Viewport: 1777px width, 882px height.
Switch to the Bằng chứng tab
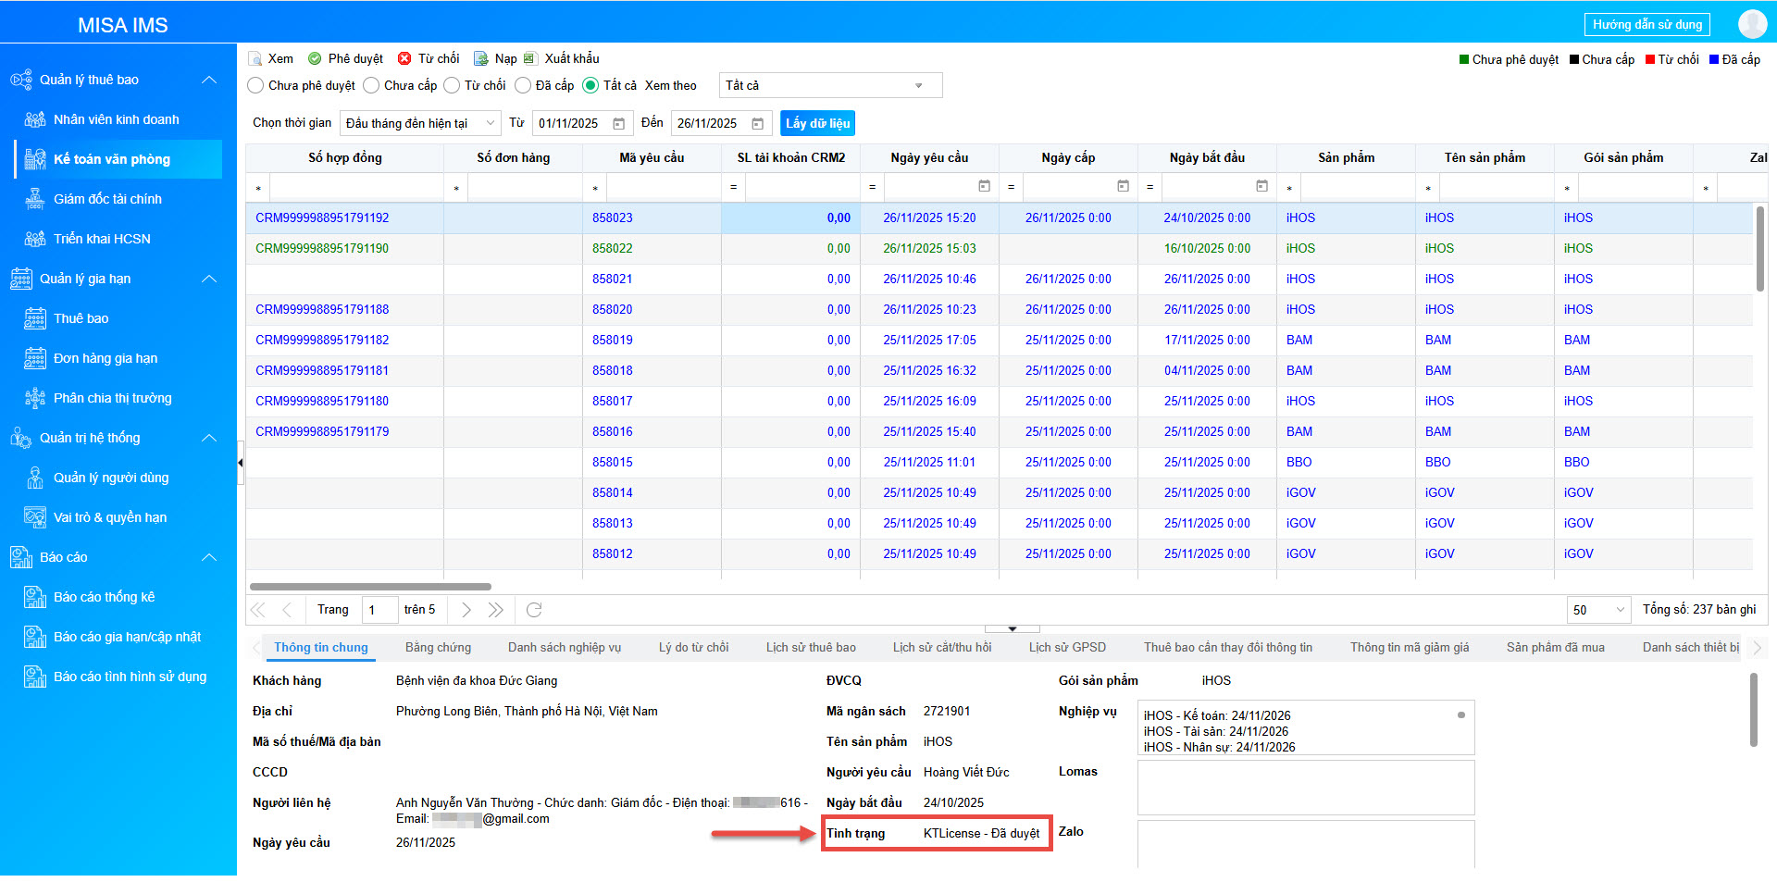438,648
